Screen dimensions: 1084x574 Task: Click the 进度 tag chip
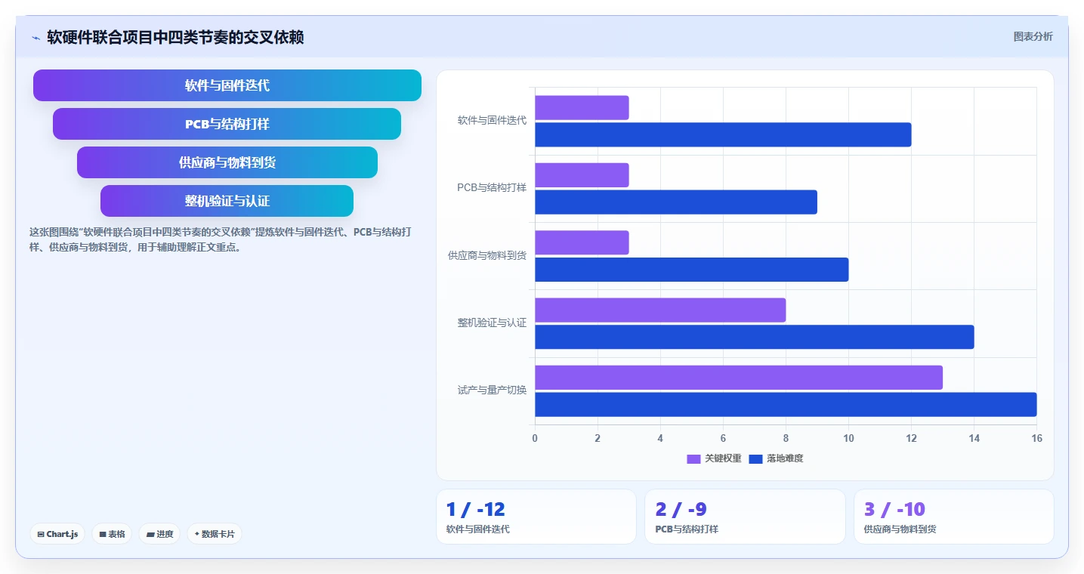click(x=159, y=534)
